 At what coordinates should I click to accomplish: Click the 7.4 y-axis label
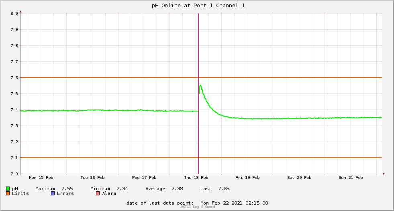point(14,110)
